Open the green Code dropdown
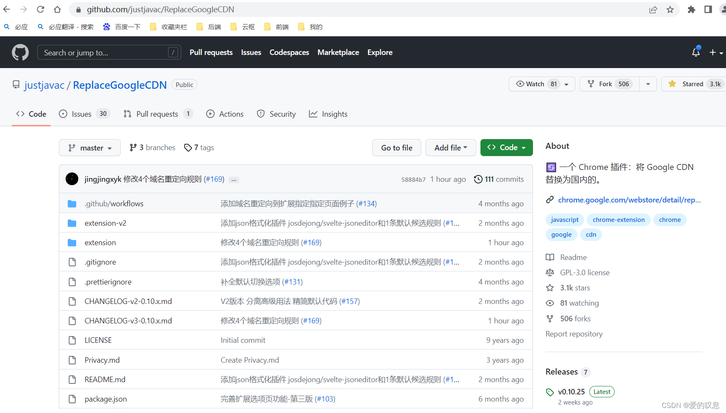The image size is (726, 413). (507, 148)
